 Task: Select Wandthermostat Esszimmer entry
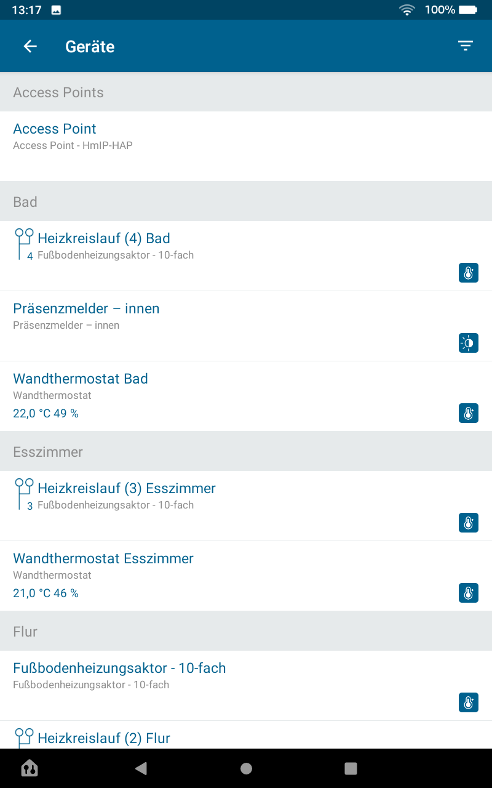tap(103, 558)
